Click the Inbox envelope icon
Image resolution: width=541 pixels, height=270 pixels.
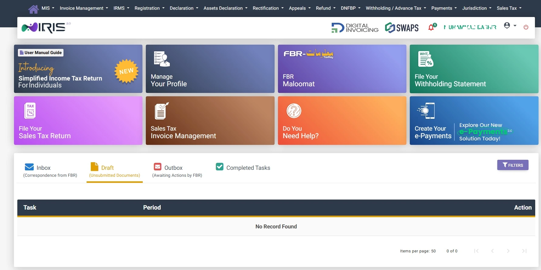(29, 167)
